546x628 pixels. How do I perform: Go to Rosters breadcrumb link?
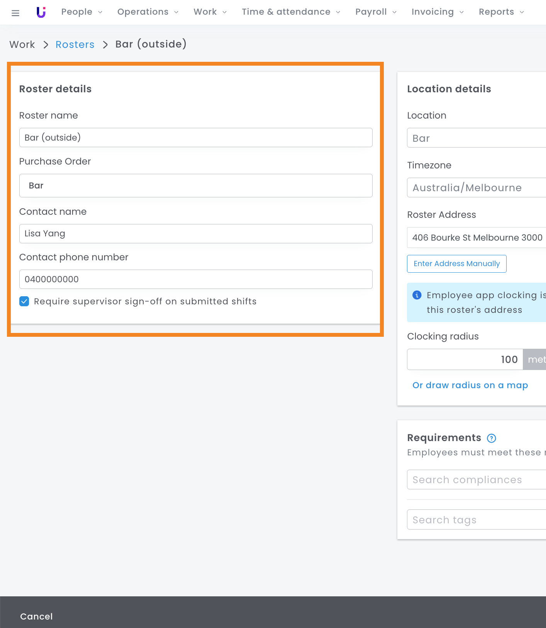coord(75,44)
